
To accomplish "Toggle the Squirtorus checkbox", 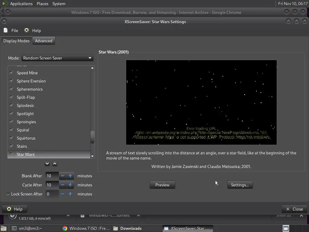I will click(x=11, y=138).
